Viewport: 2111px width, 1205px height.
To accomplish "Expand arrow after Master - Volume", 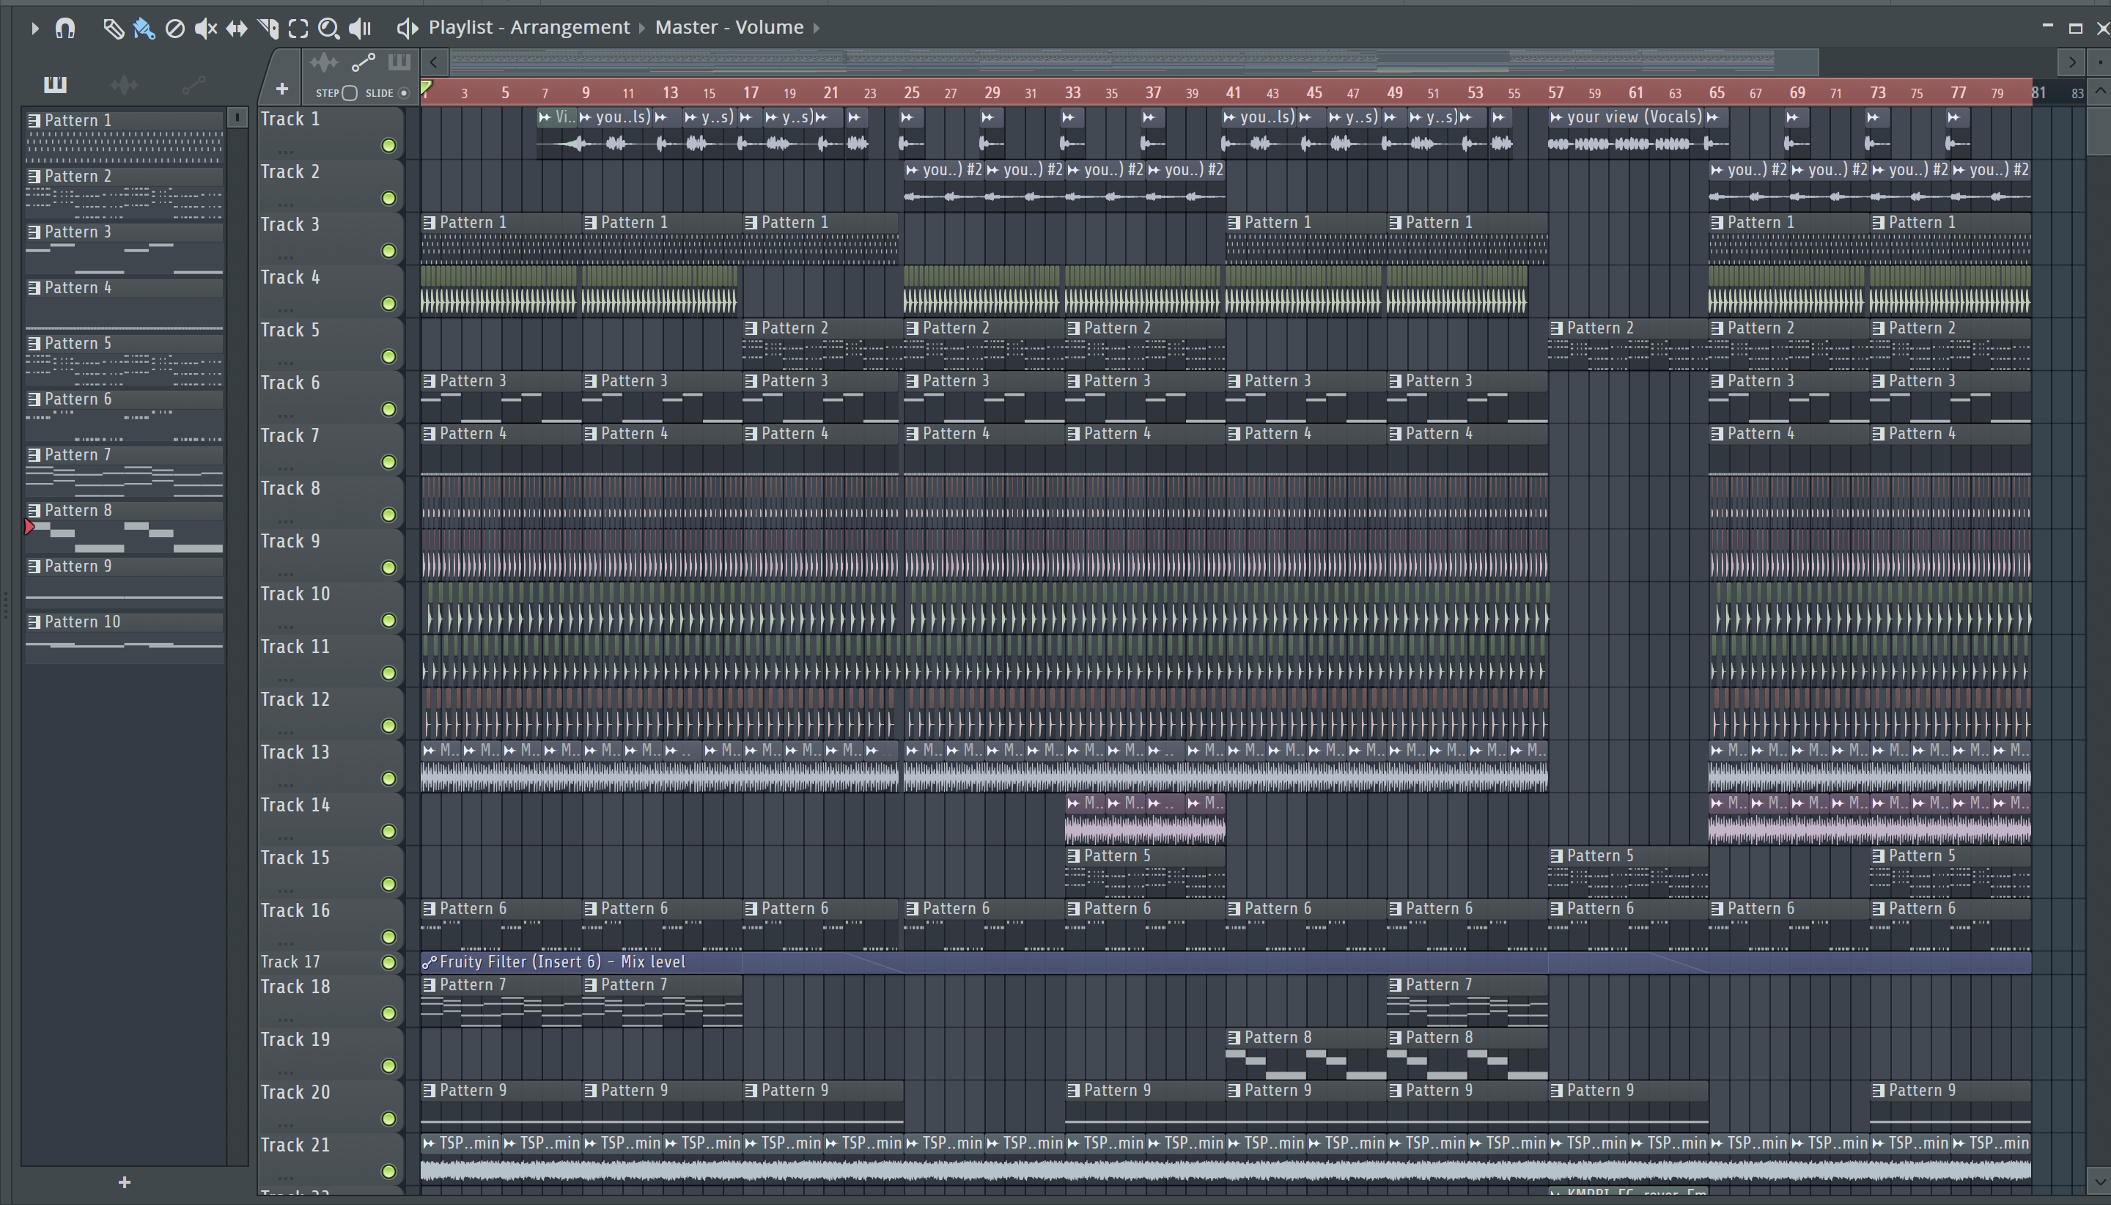I will [x=816, y=28].
